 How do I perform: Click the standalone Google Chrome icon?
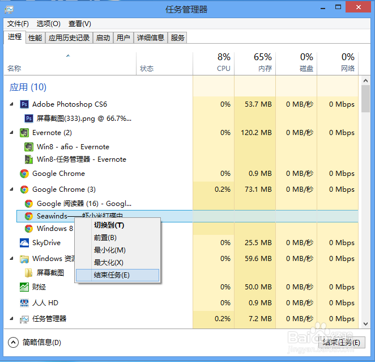24,174
